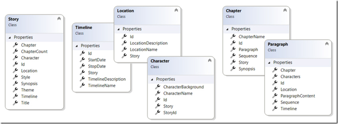The image size is (338, 124).
Task: Collapse Properties section in Timeline class
Action: (77, 46)
